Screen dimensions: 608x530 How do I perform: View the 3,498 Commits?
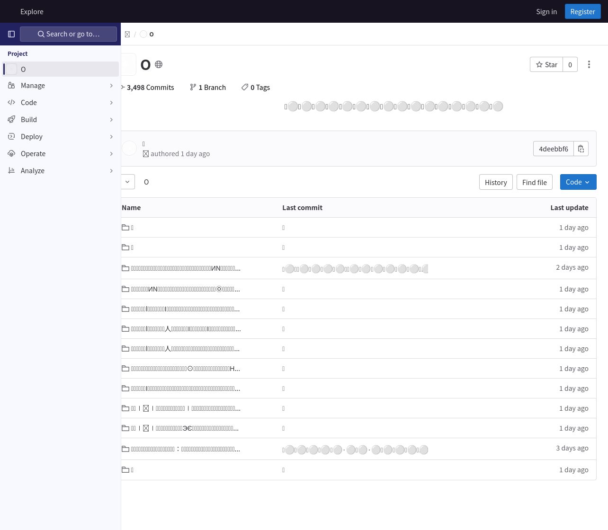pos(148,88)
